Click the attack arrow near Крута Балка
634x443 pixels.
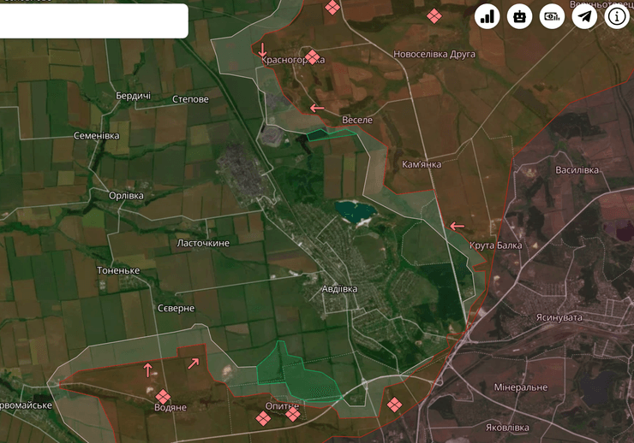pos(457,227)
